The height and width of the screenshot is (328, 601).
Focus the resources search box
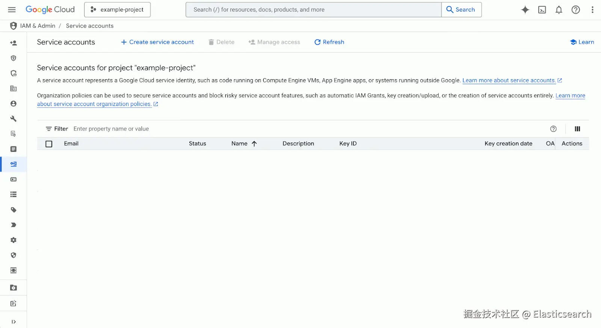[313, 10]
